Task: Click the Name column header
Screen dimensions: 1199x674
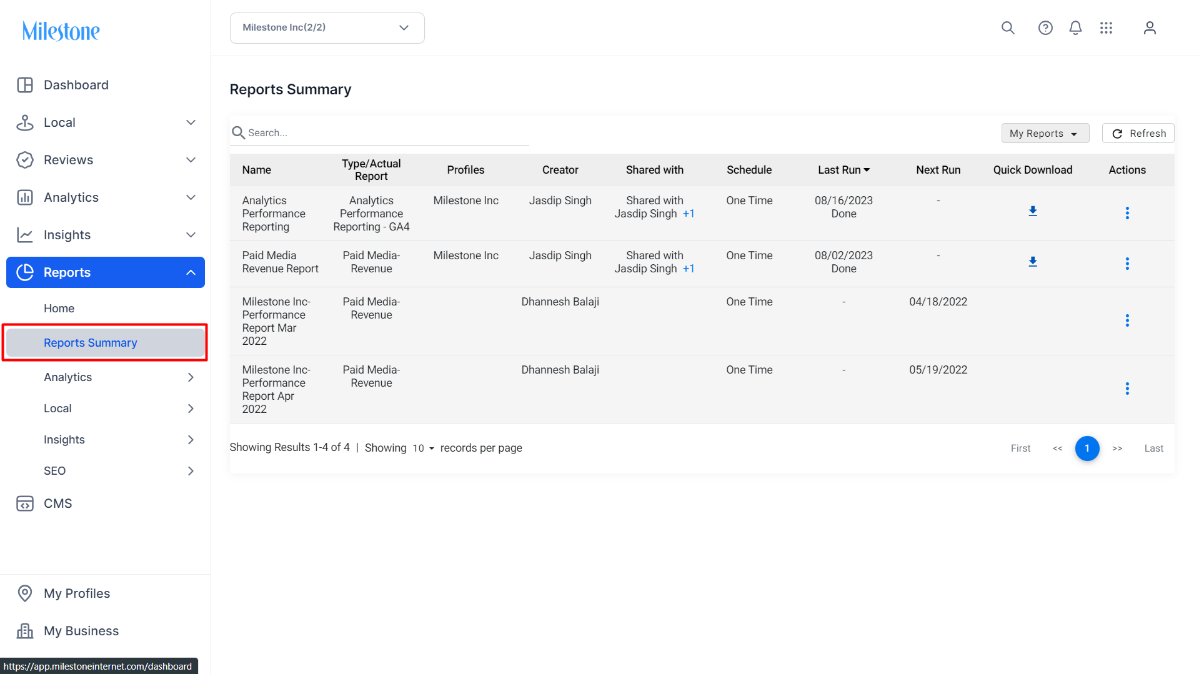Action: click(257, 170)
